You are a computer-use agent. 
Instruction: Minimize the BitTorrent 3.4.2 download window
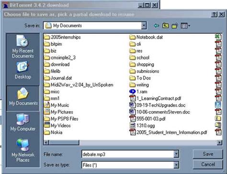141,5
